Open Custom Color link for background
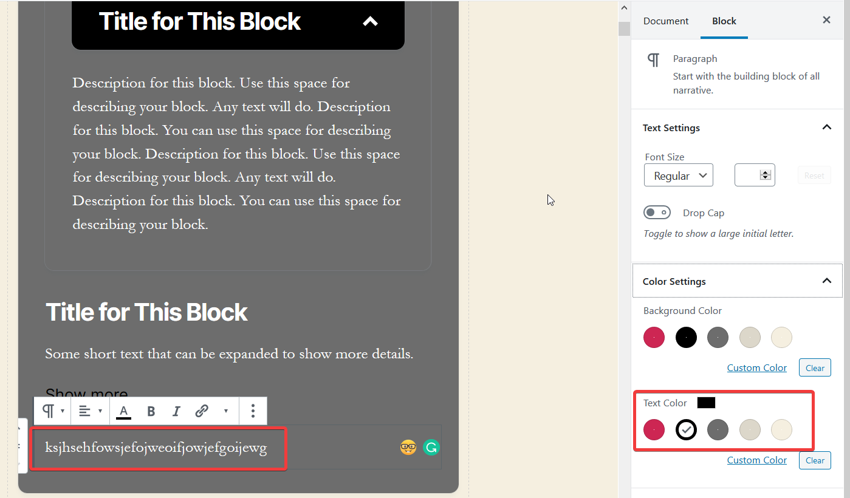Screen dimensions: 850x498 click(x=757, y=367)
